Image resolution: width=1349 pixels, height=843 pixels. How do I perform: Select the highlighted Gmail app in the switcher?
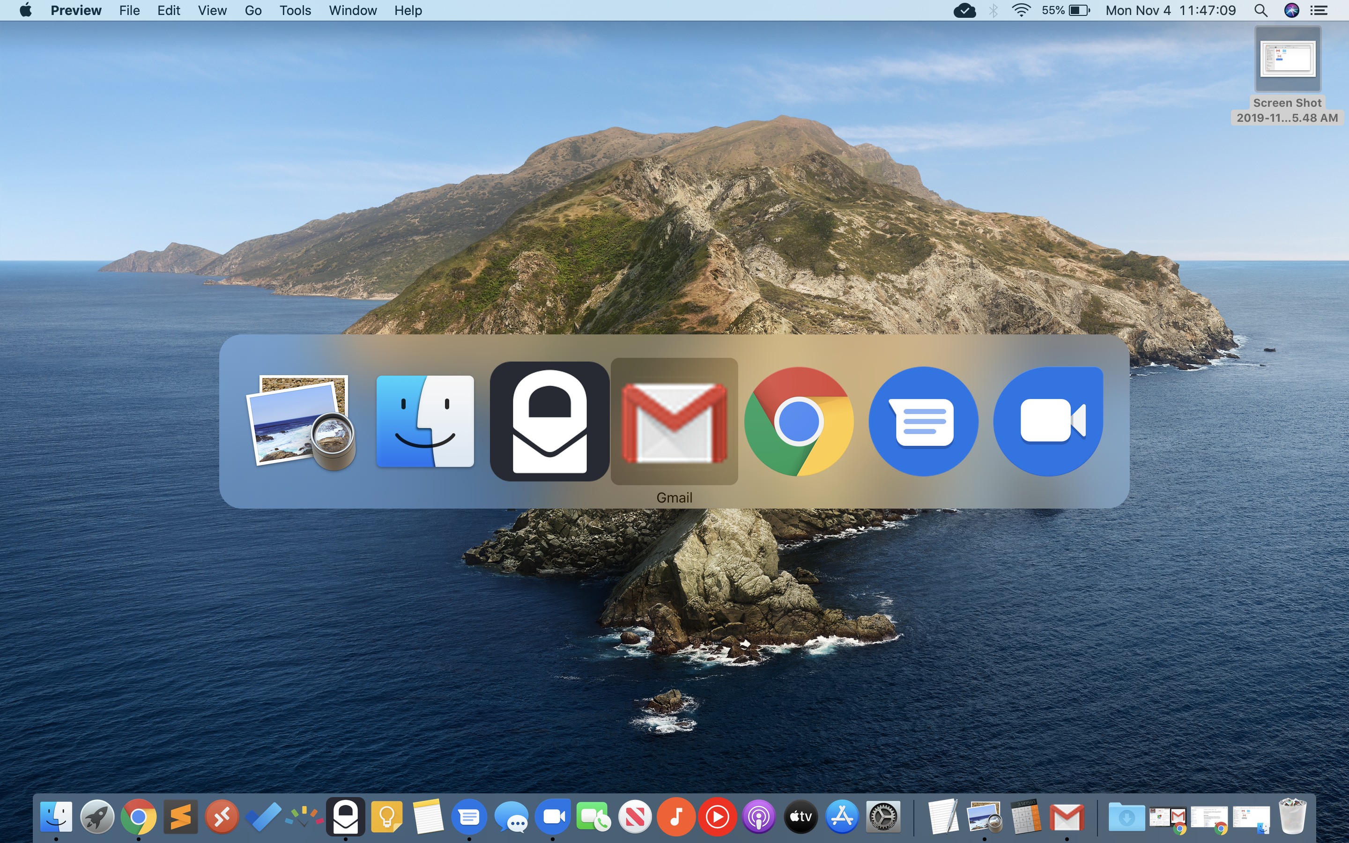[674, 421]
